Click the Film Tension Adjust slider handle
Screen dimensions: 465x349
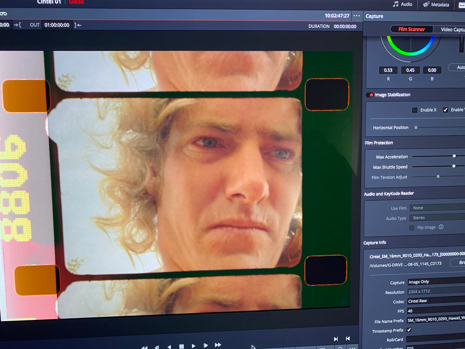point(438,176)
